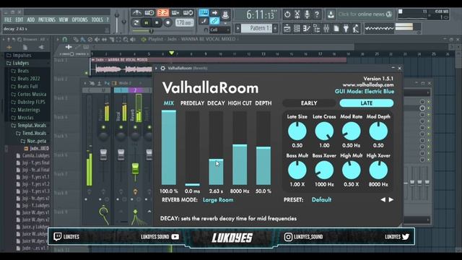The image size is (462, 260).
Task: Select the LATE tab in ValhallaRoom
Action: (366, 103)
